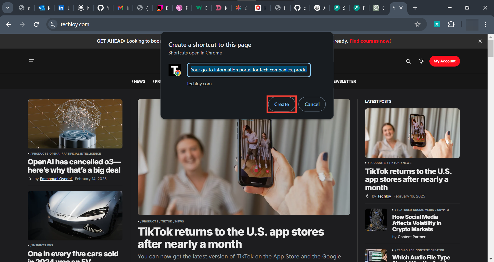
Task: Open 'One in every five cars sold' article
Action: click(x=73, y=256)
